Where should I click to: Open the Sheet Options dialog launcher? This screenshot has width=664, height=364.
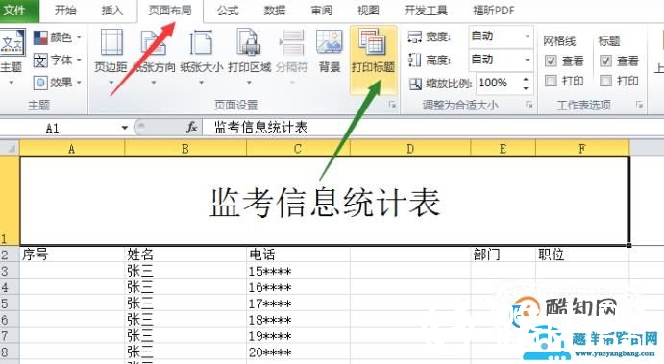639,104
